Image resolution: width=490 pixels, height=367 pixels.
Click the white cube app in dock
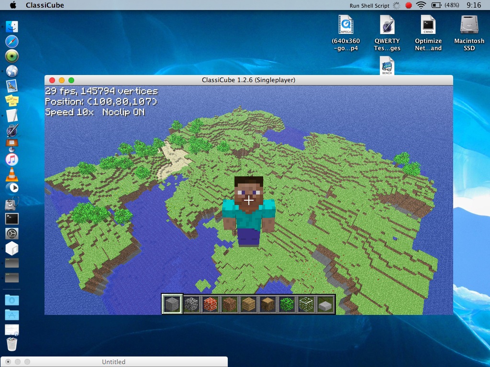12,248
